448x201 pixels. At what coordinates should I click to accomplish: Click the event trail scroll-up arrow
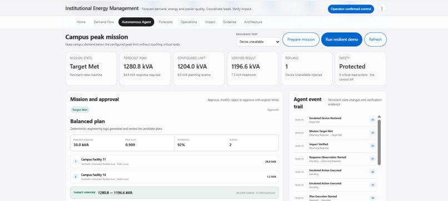(379, 117)
